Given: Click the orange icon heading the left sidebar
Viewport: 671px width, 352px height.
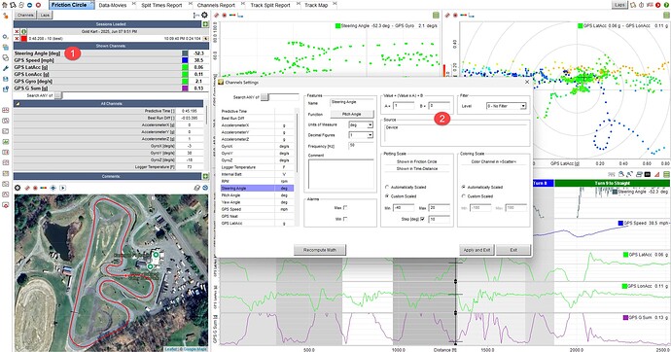Looking at the screenshot, I should point(6,16).
